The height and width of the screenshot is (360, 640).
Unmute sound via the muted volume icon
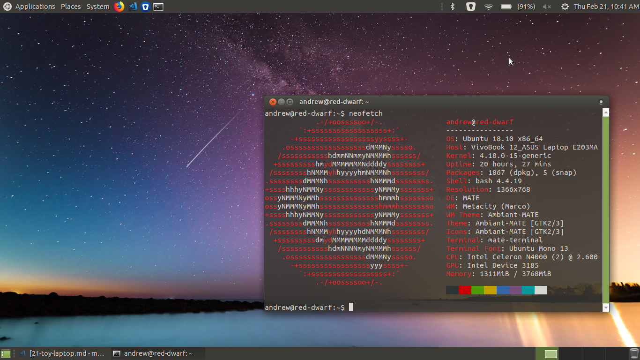coord(547,7)
